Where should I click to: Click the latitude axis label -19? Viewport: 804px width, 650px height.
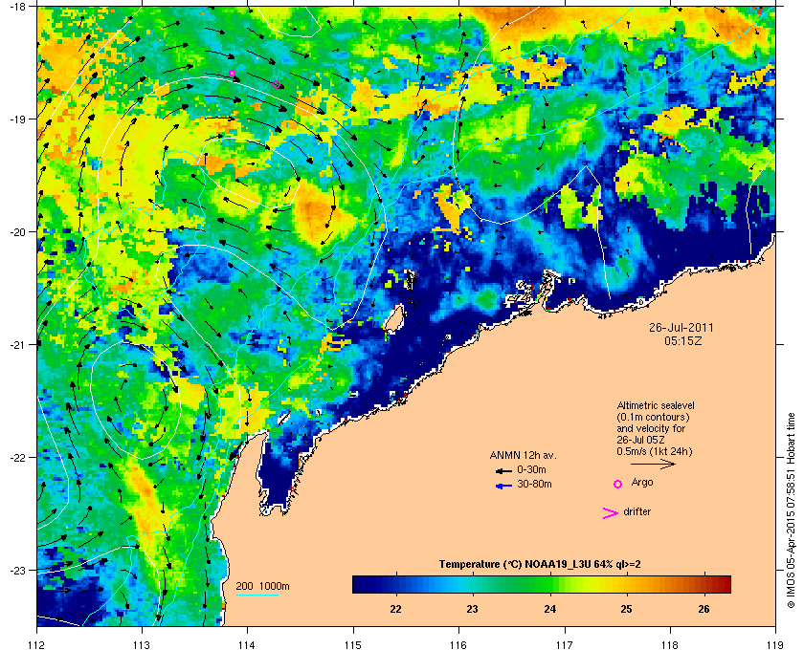click(x=17, y=119)
